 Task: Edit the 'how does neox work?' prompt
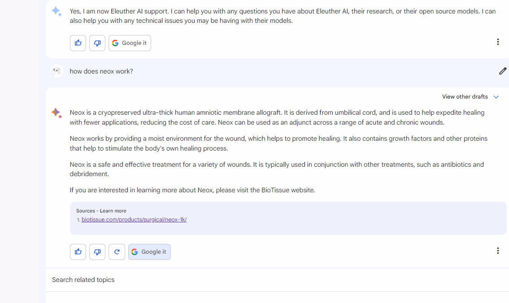(503, 71)
